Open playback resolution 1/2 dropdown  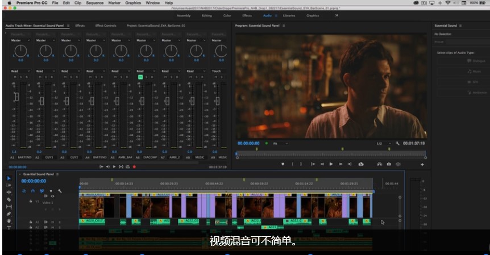pyautogui.click(x=384, y=143)
